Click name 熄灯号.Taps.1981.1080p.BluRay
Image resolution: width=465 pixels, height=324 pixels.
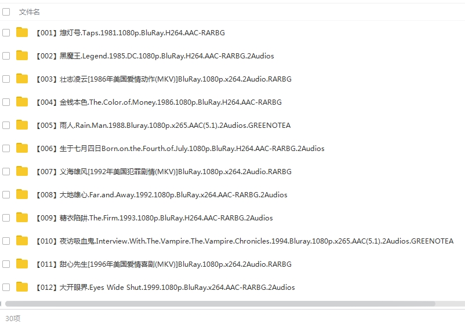pyautogui.click(x=130, y=32)
